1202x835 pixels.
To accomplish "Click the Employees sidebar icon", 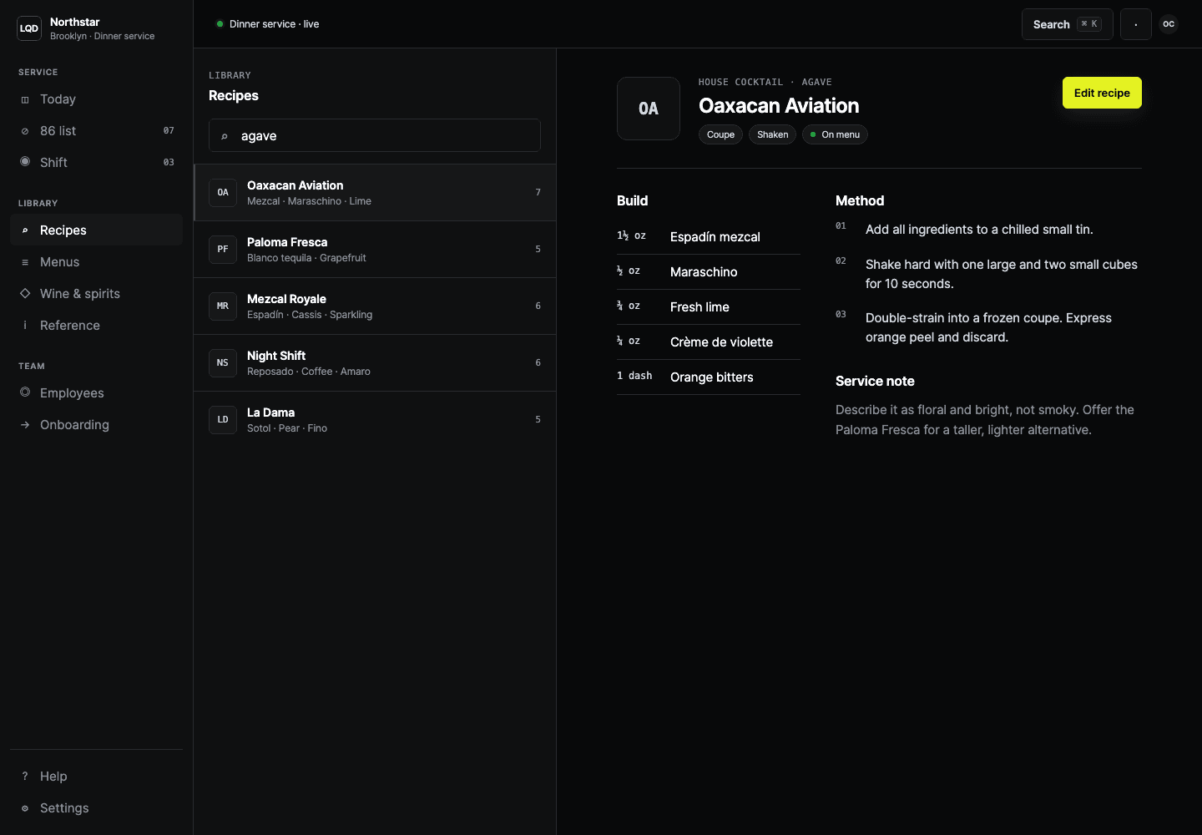I will pyautogui.click(x=25, y=392).
